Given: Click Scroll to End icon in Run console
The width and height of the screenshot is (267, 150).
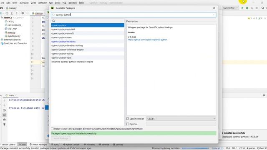Looking at the screenshot, I should tap(5, 115).
